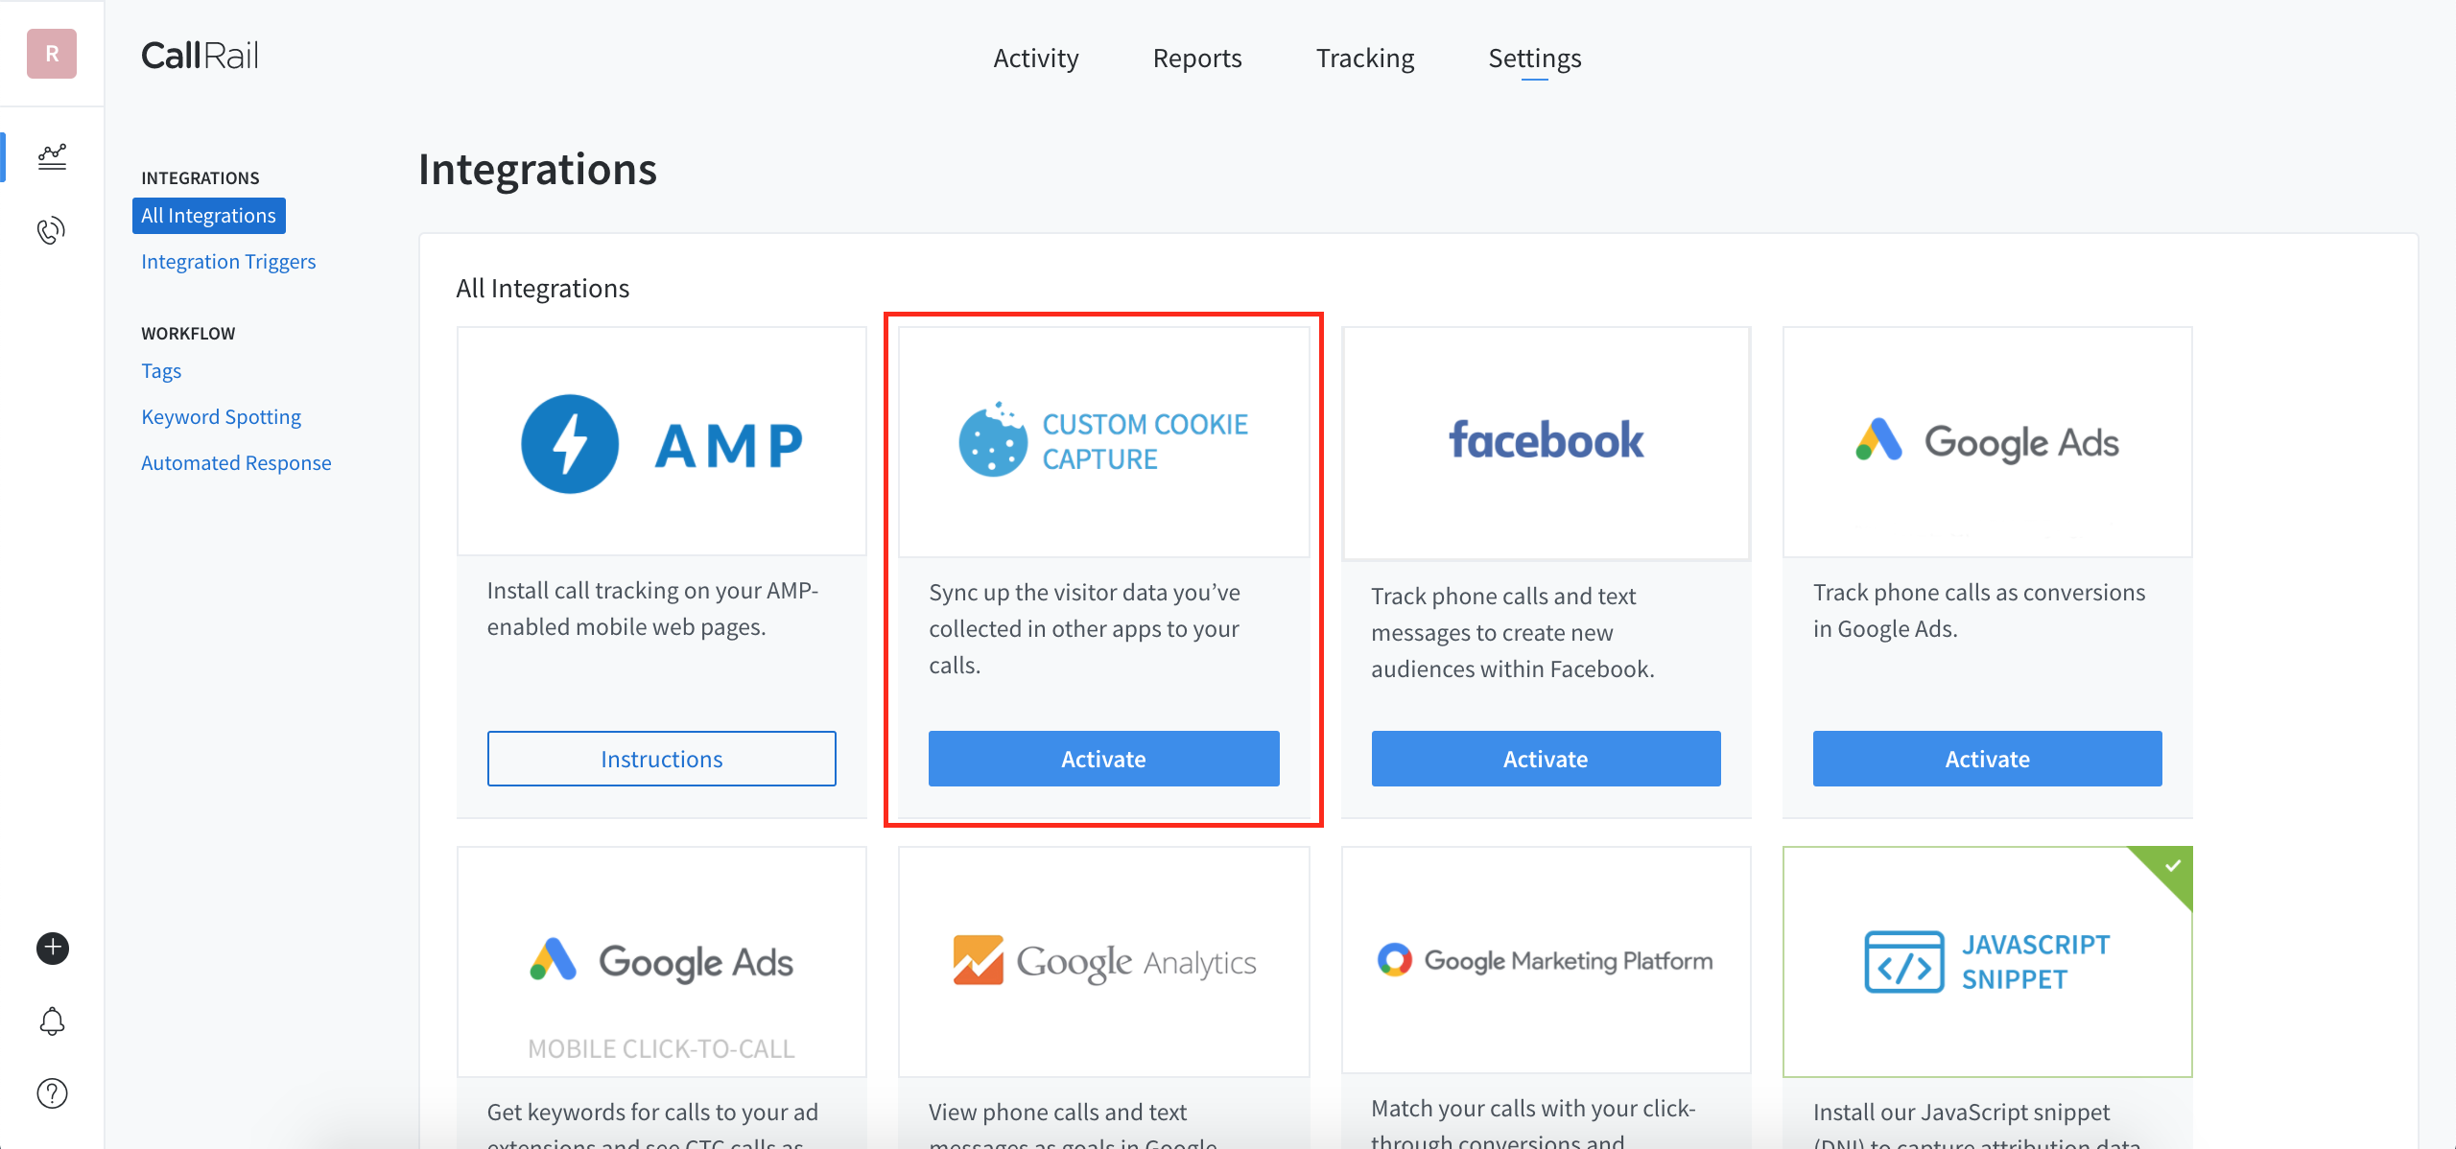Open the analytics chart icon in sidebar
Screen dimensions: 2456x1149
(52, 156)
